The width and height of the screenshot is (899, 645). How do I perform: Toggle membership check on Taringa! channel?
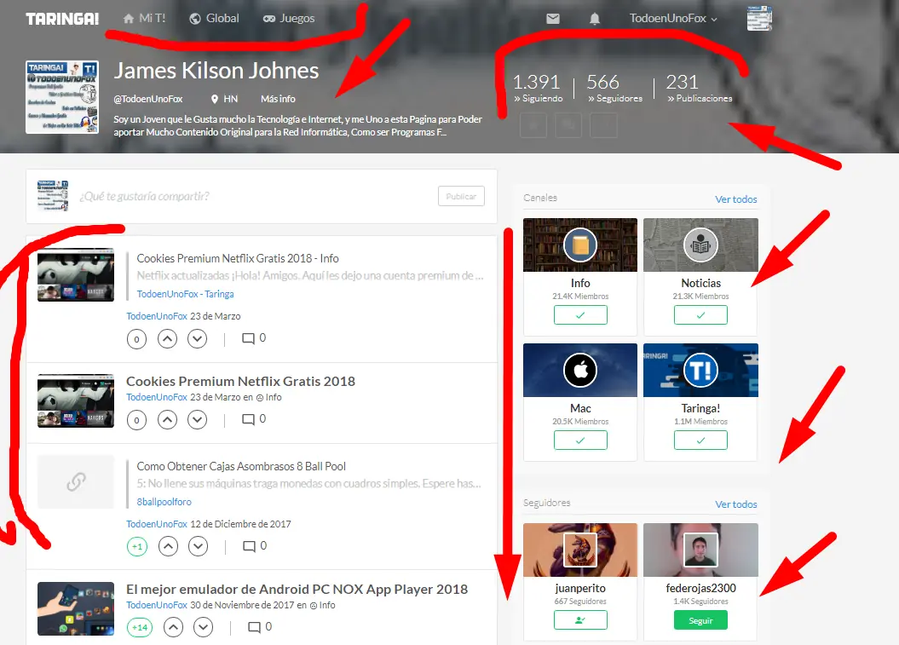pos(700,440)
